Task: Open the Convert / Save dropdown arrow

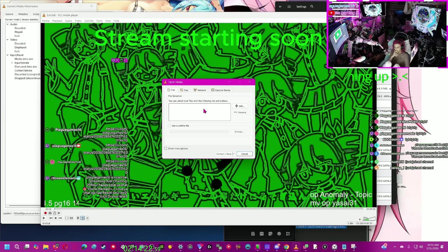Action: [x=233, y=154]
